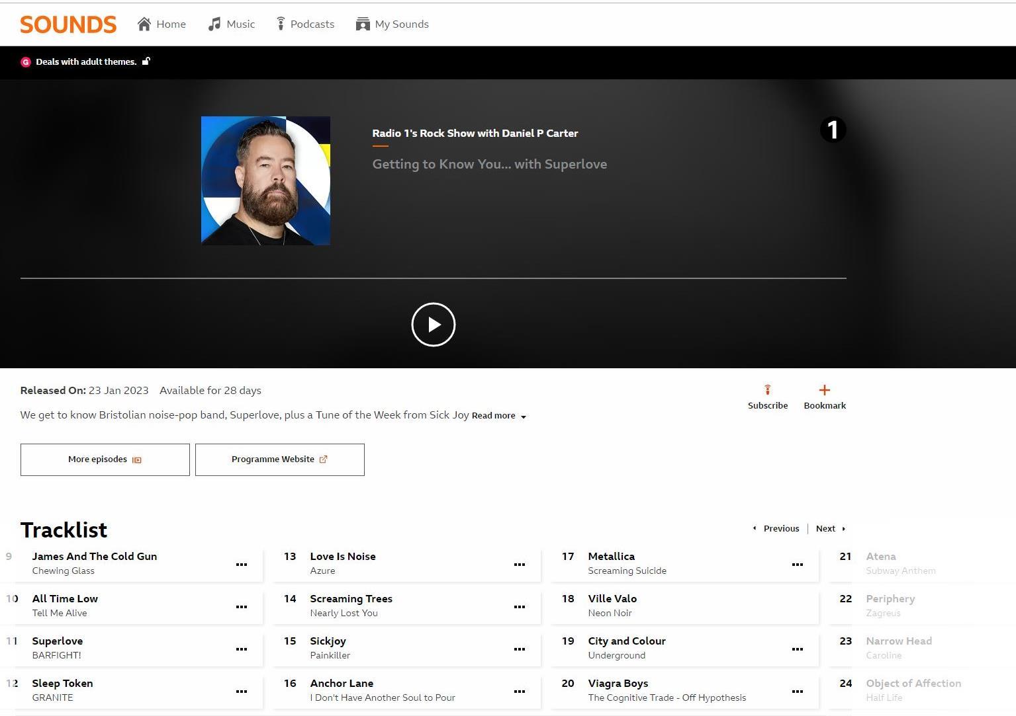Open more options for James And The Cold Gun
1016x716 pixels.
click(x=242, y=565)
